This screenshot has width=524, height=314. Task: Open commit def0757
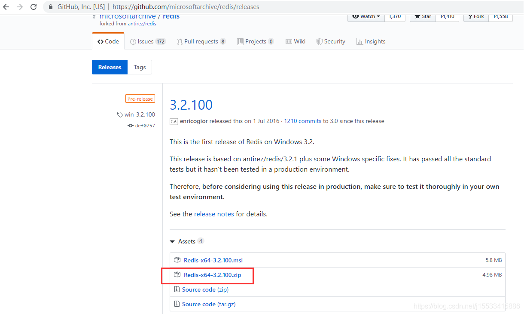coord(145,126)
